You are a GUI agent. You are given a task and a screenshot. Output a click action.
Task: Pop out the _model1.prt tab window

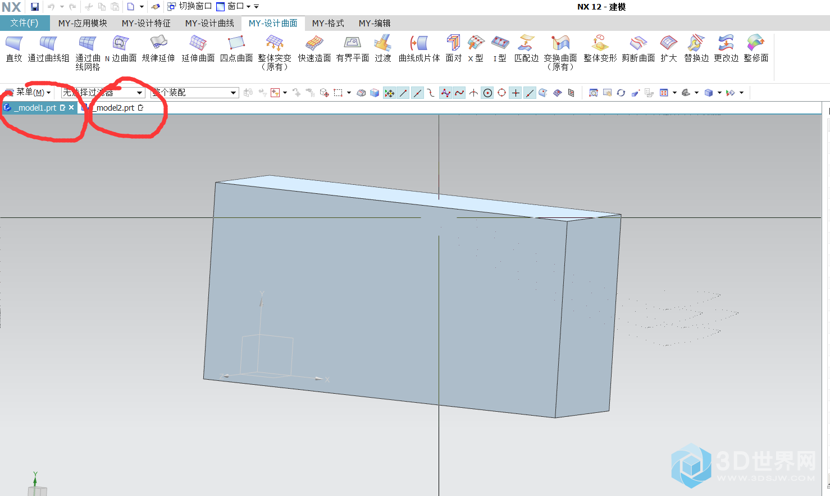[x=62, y=107]
